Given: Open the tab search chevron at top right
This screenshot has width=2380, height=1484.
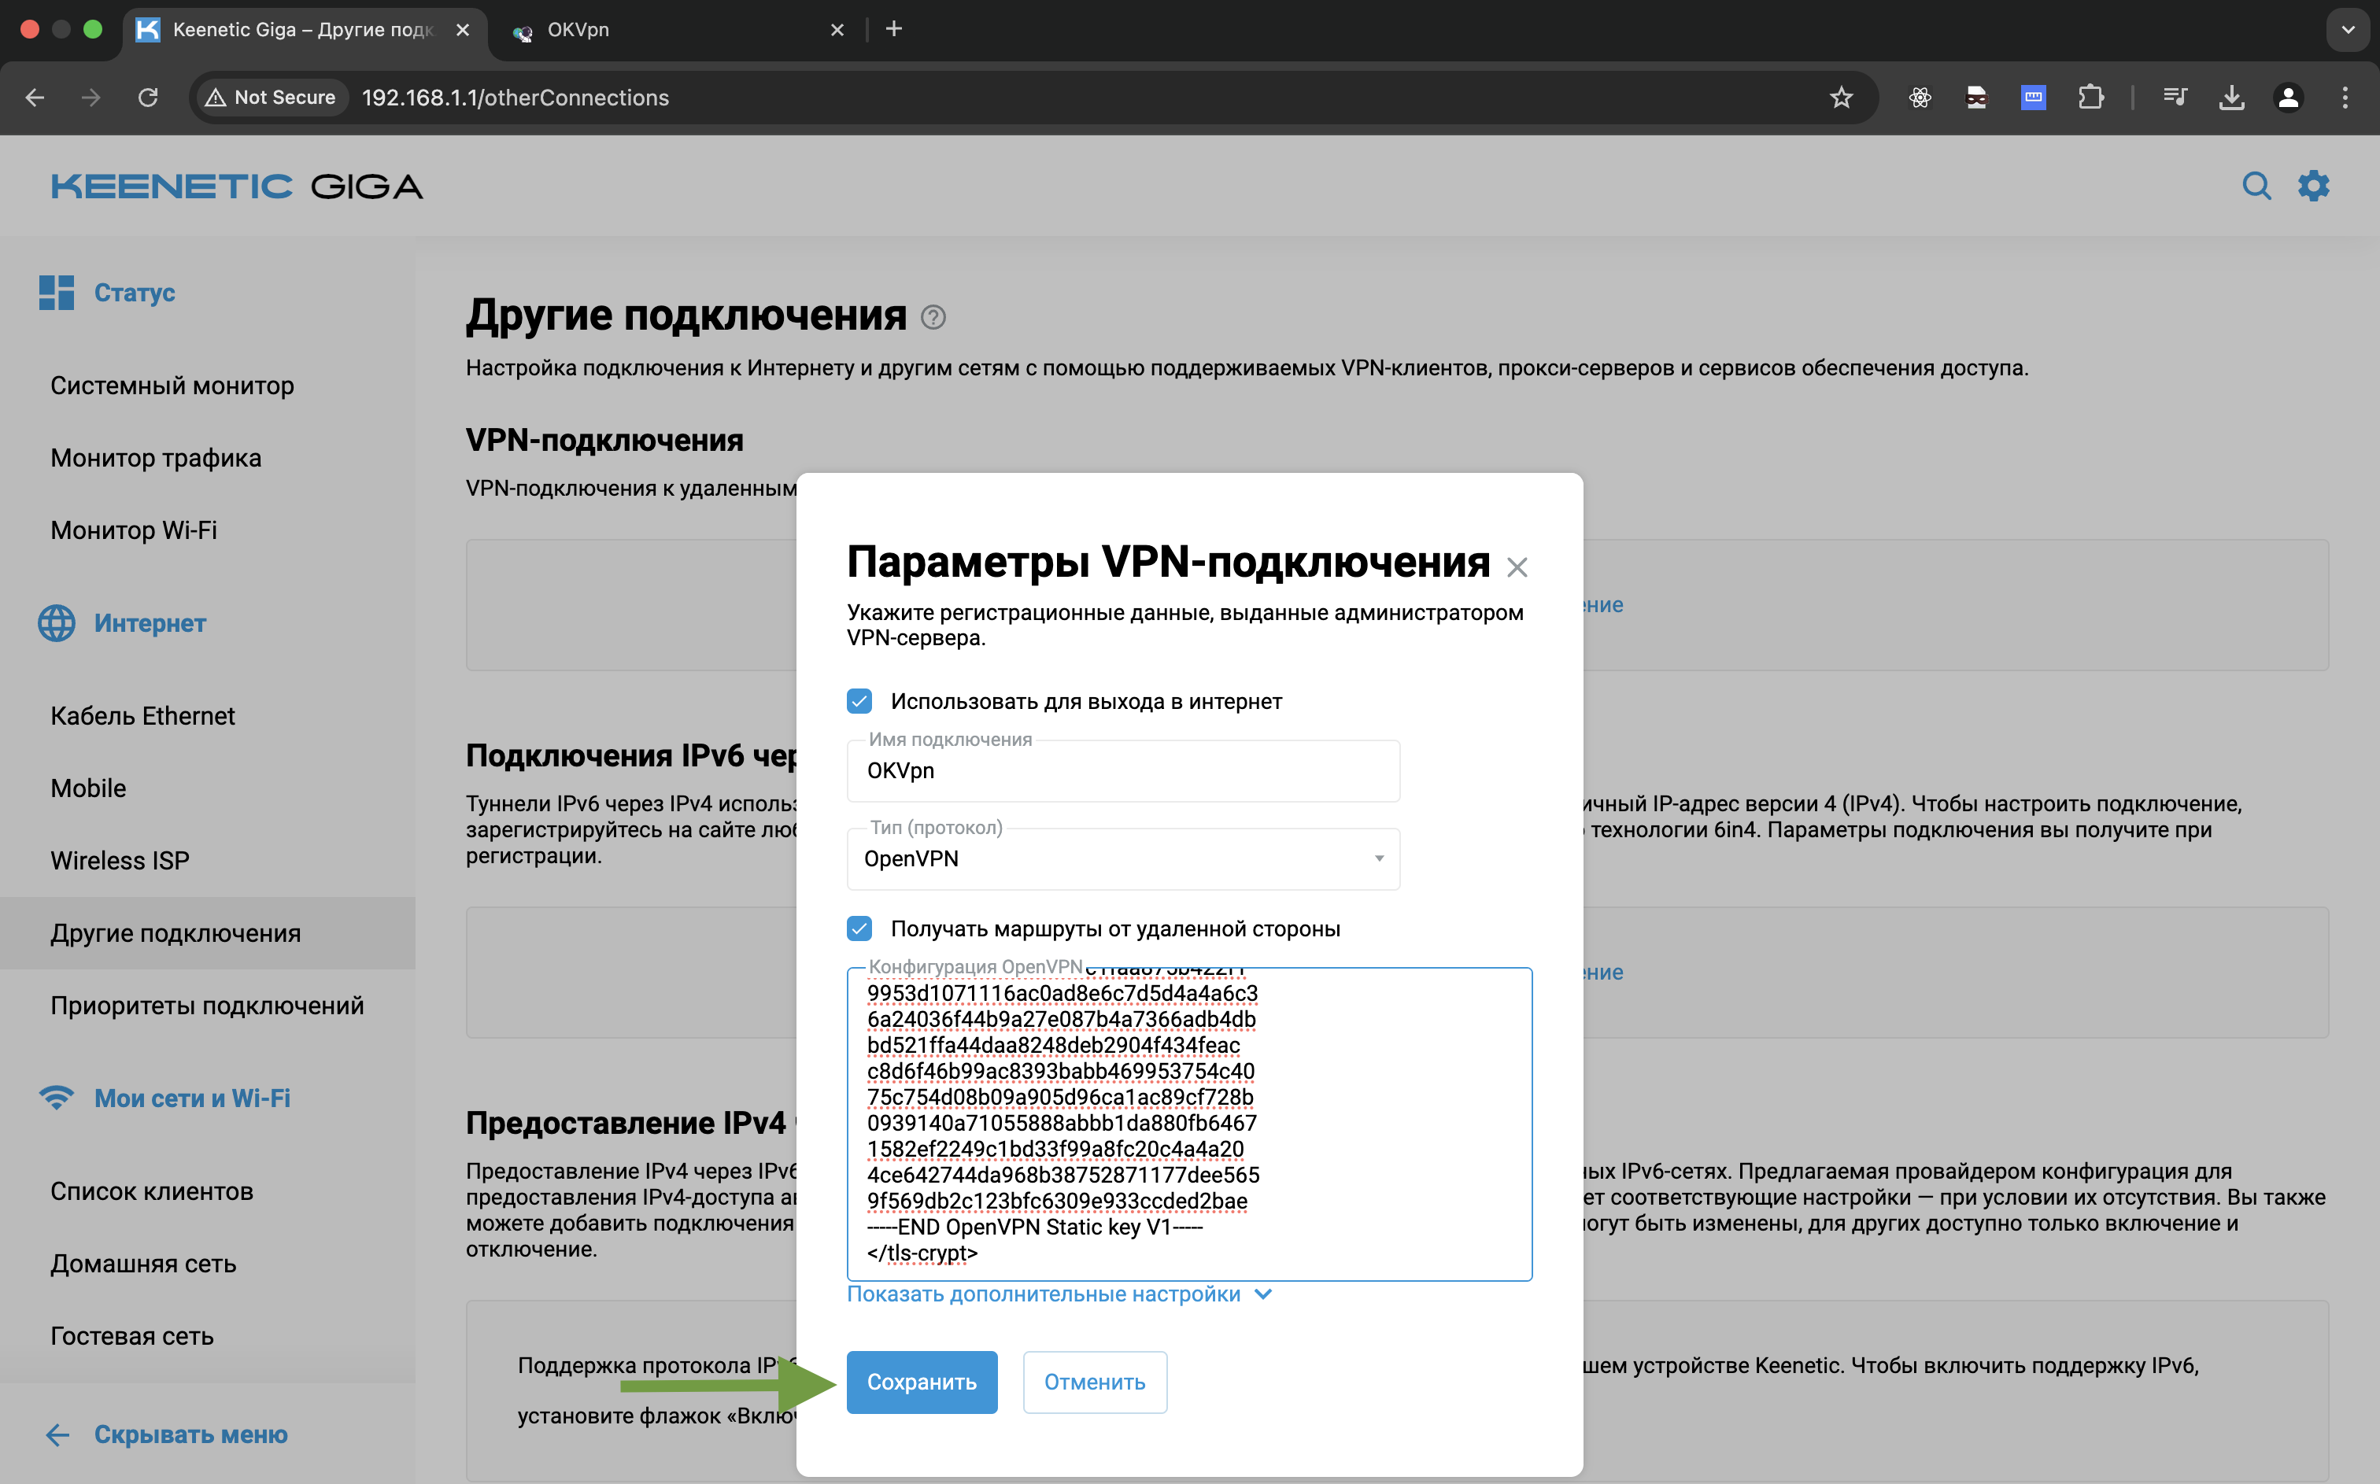Looking at the screenshot, I should (x=2347, y=29).
